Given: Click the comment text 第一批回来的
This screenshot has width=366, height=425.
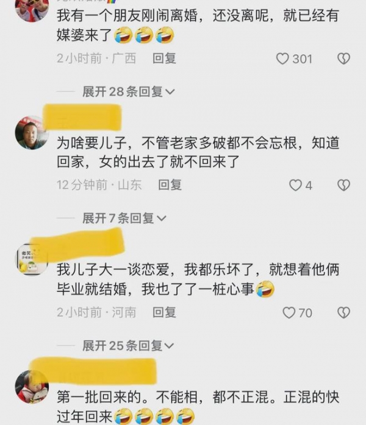Looking at the screenshot, I should [198, 407].
